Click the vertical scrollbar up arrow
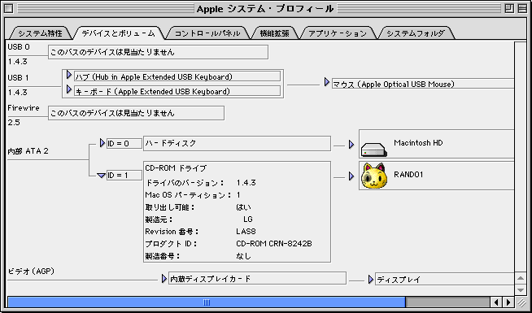The height and width of the screenshot is (313, 532). pos(520,278)
